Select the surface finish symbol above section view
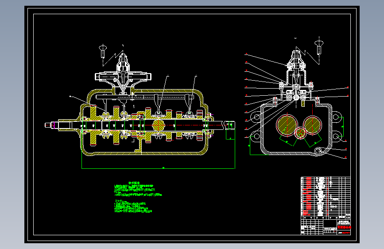Image resolution: width=384 pixels, height=249 pixels. click(103, 52)
